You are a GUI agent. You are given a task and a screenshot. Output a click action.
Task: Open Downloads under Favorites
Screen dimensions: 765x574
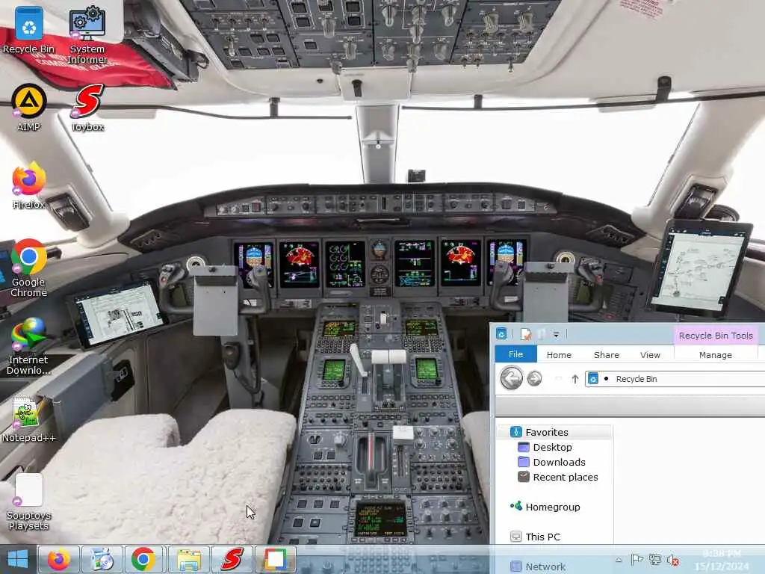pyautogui.click(x=559, y=462)
